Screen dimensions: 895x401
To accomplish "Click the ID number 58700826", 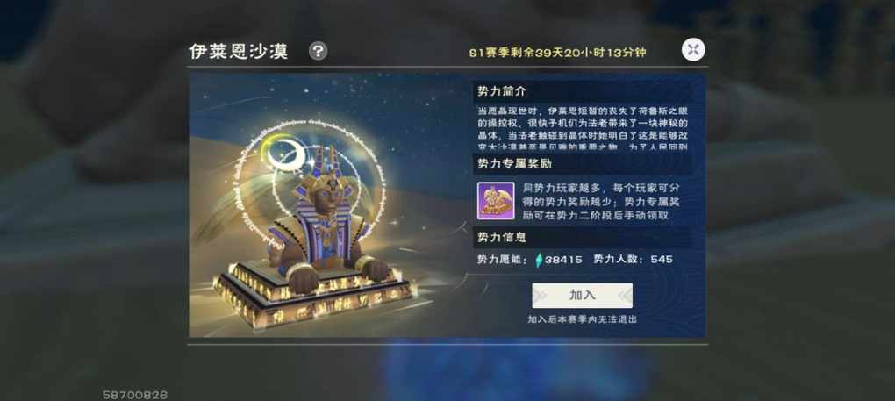I will (x=135, y=395).
